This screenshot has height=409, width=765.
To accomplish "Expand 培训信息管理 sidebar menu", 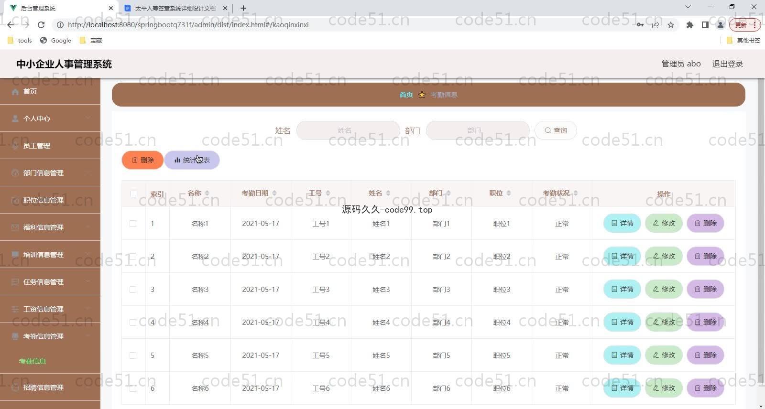I will pyautogui.click(x=50, y=255).
